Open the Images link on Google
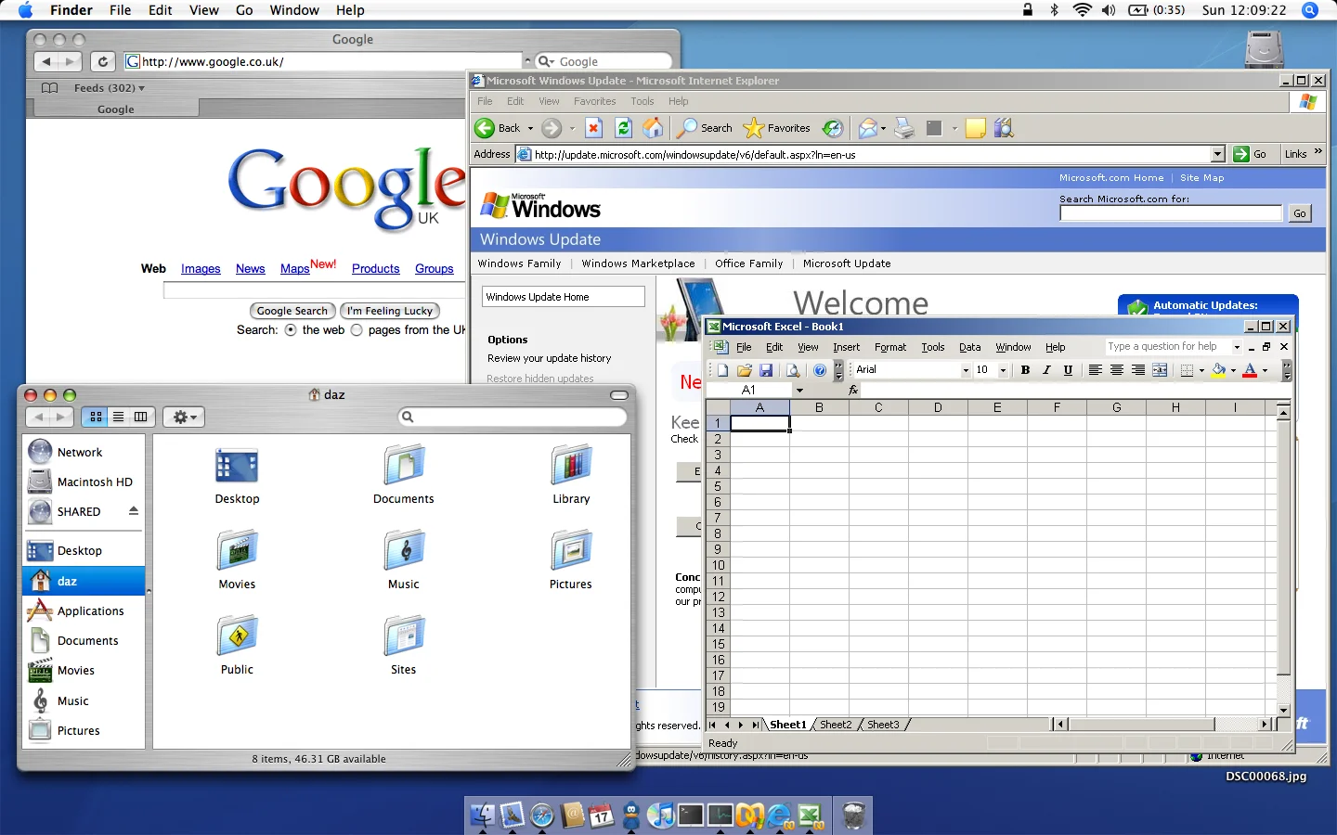The image size is (1337, 835). (201, 269)
